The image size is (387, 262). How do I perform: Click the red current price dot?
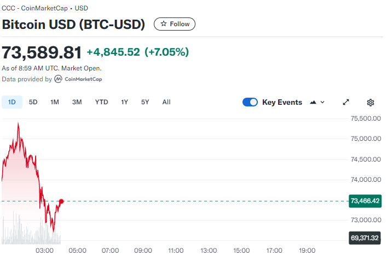pos(61,201)
